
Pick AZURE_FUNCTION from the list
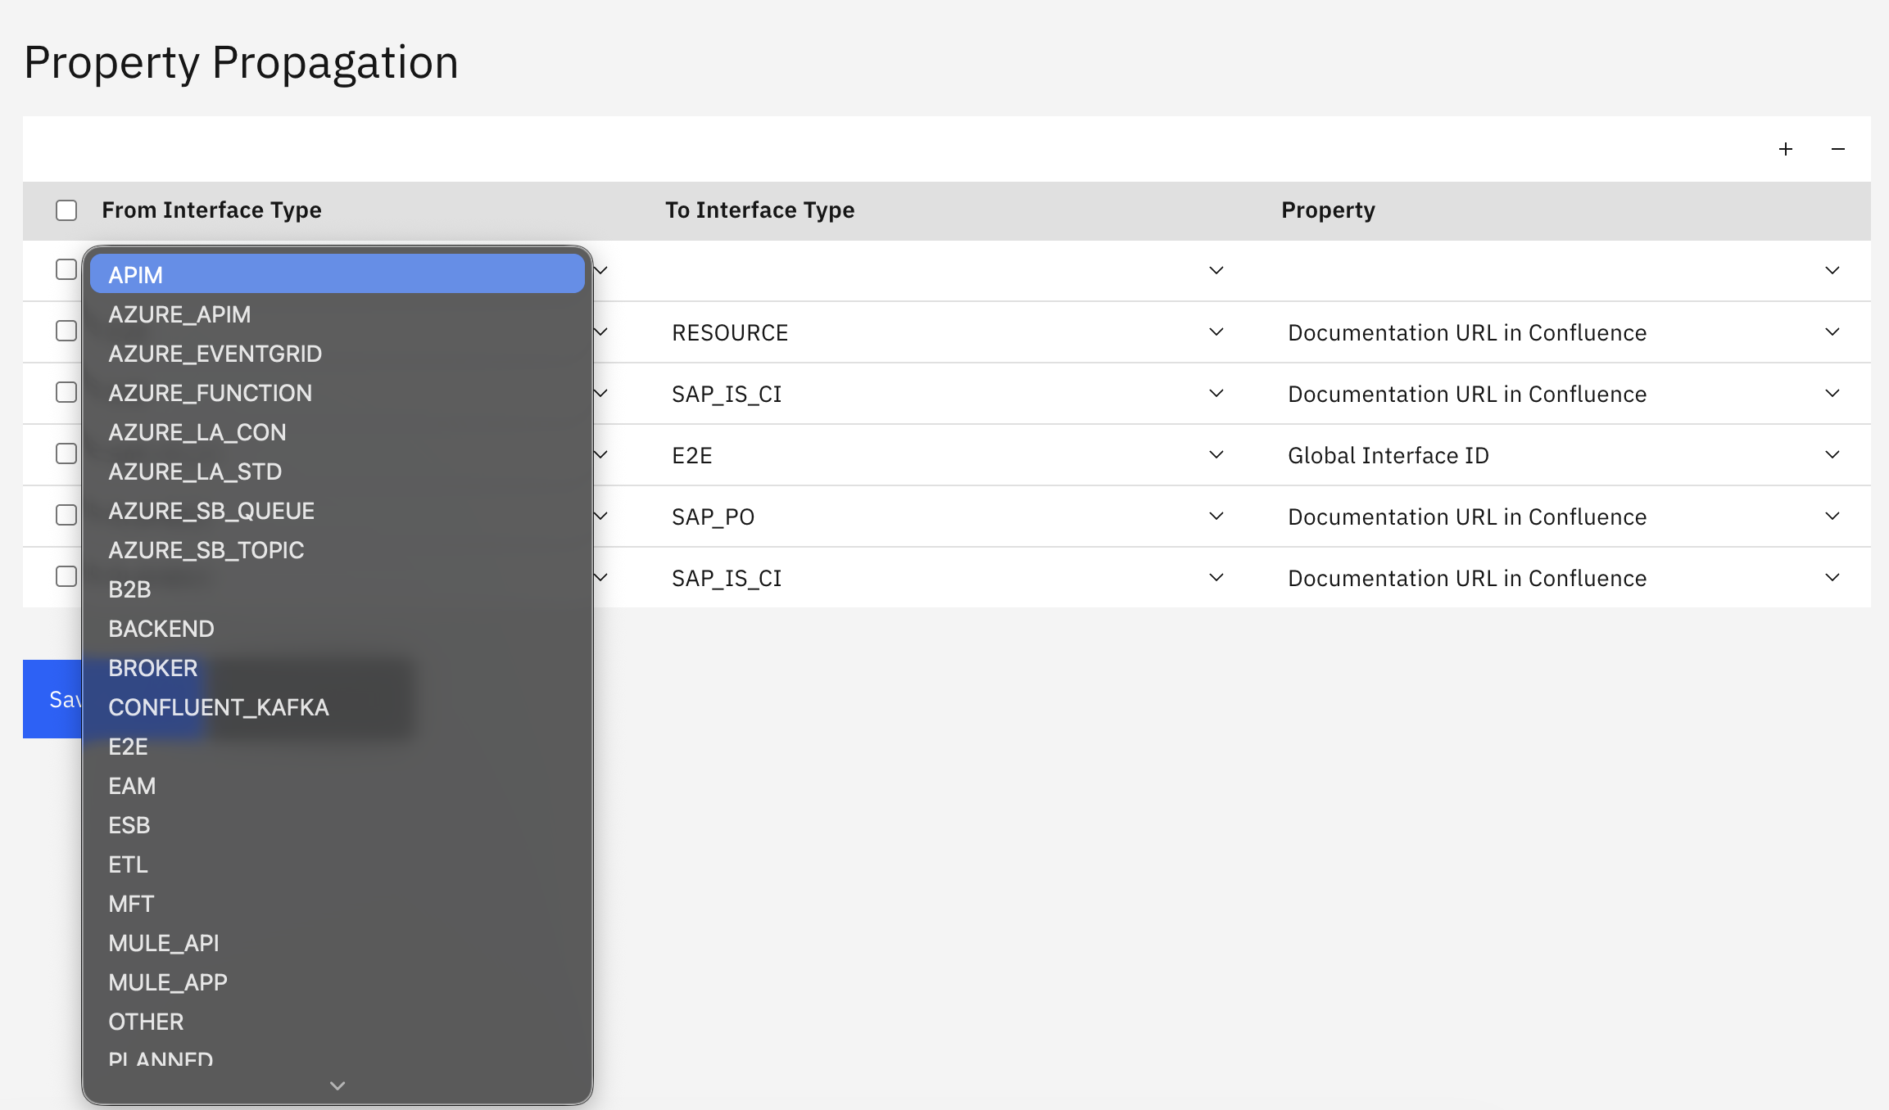(x=337, y=392)
